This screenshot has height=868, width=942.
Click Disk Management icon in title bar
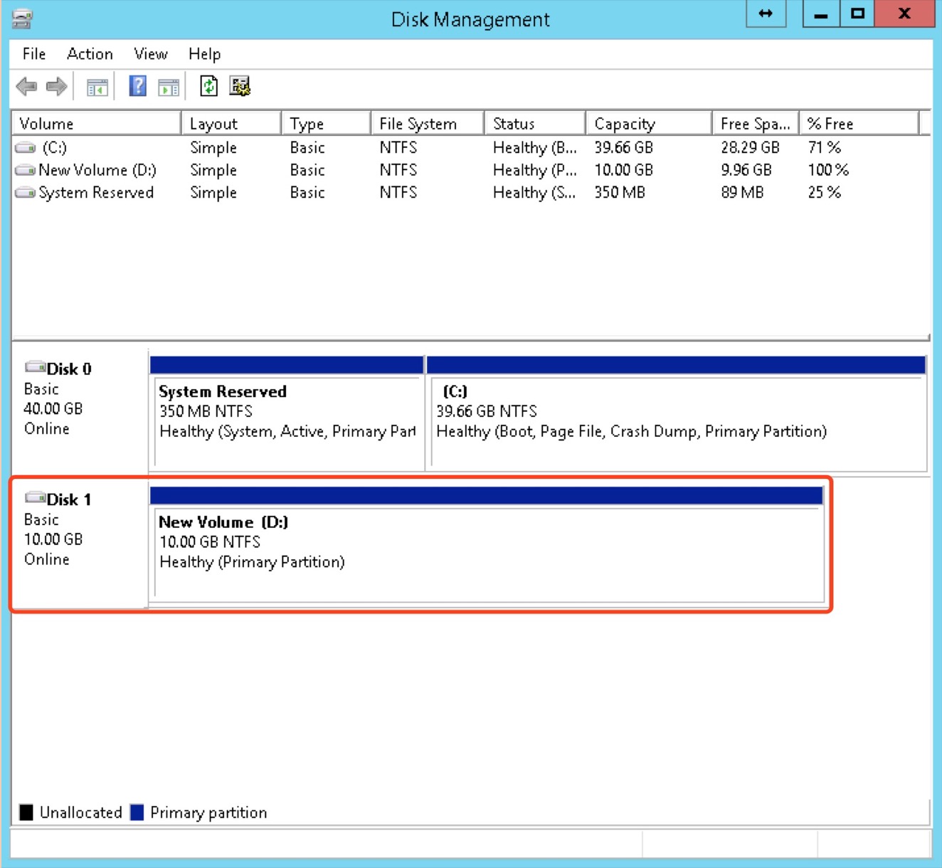click(x=22, y=18)
